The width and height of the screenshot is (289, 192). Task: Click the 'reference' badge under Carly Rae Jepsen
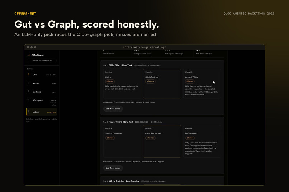coord(150,138)
